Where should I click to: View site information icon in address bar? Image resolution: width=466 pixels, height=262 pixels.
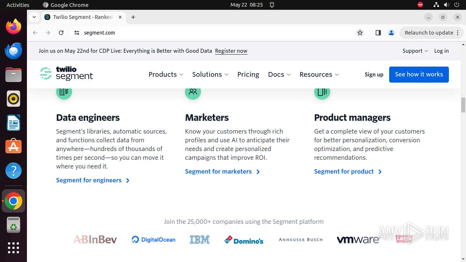coord(76,33)
